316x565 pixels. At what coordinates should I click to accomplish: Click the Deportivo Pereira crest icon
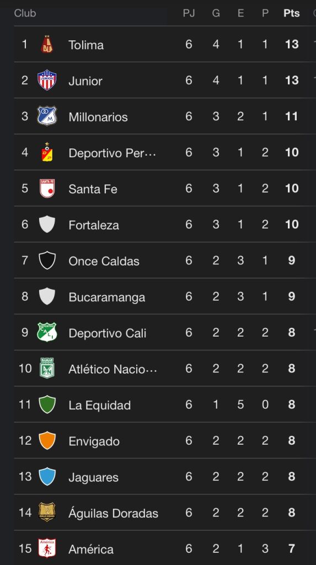click(47, 152)
